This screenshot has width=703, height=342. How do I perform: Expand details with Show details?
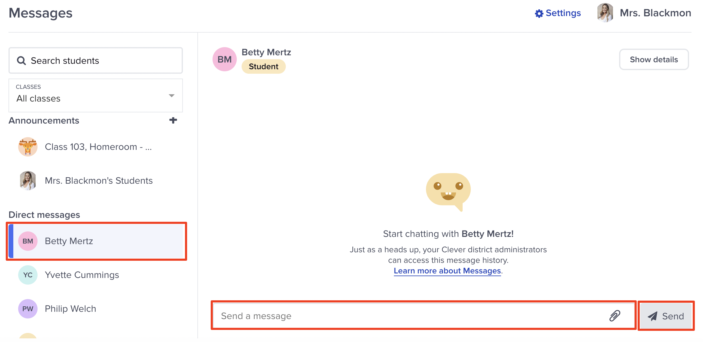(x=654, y=60)
